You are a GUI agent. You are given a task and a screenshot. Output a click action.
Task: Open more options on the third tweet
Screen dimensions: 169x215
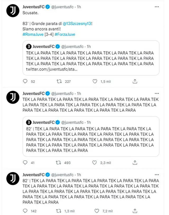tap(157, 174)
